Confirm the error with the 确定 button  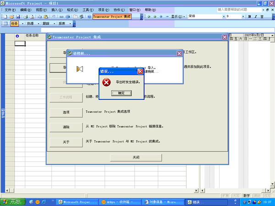121,93
